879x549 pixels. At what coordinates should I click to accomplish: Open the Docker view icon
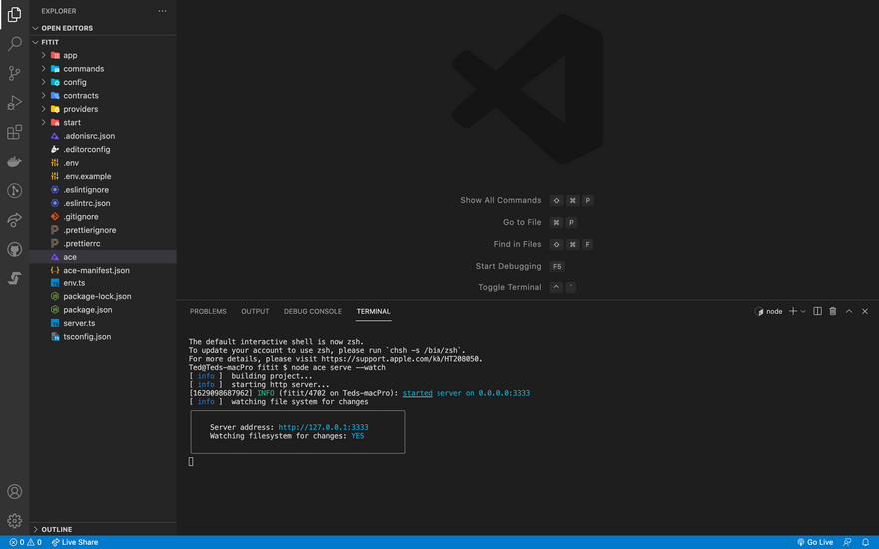pos(14,161)
